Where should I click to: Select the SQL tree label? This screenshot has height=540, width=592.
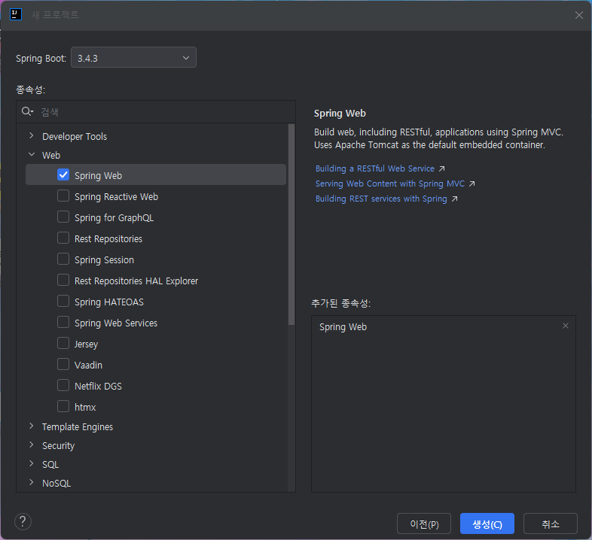(x=50, y=465)
